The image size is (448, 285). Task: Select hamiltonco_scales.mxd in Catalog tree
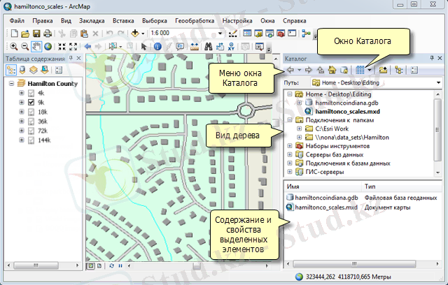point(347,112)
